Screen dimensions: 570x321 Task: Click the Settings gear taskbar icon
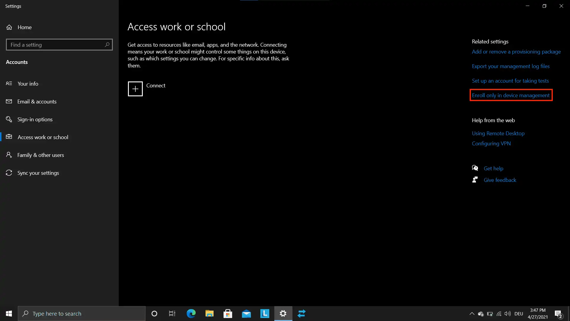(283, 314)
